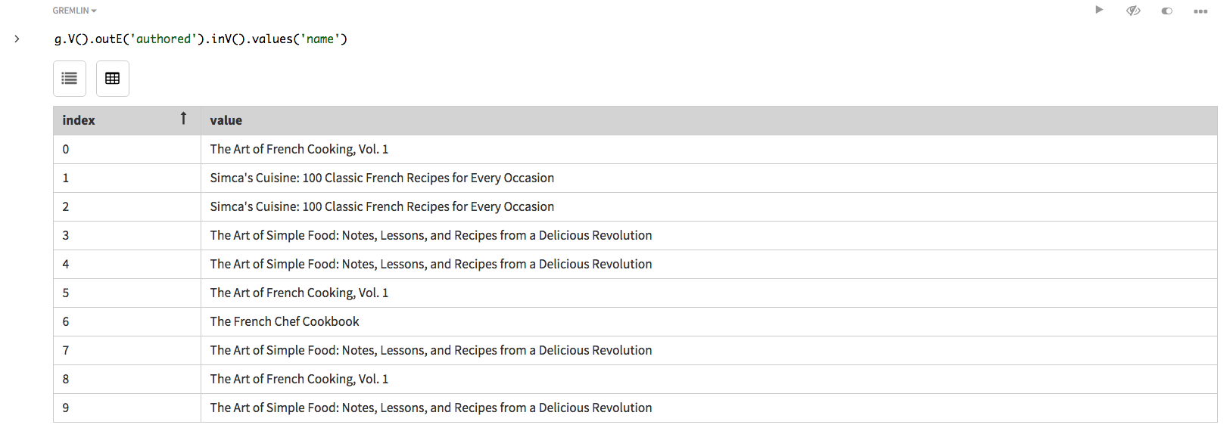Click index cell number 3
The image size is (1230, 434).
(x=66, y=235)
